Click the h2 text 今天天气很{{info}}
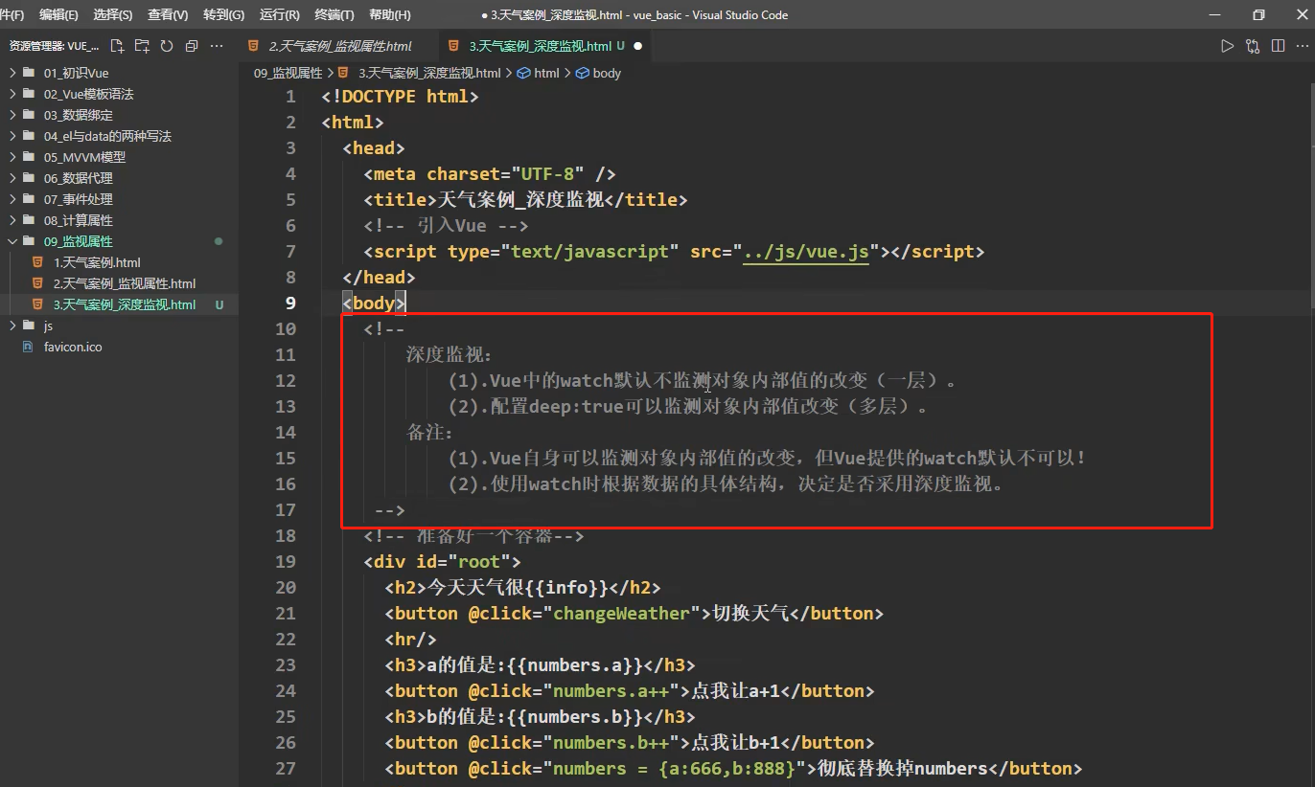Viewport: 1315px width, 787px height. [x=518, y=588]
